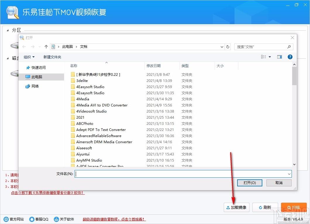This screenshot has height=224, width=310.
Task: Click the Aiseesoft folder icon
Action: coord(73,148)
